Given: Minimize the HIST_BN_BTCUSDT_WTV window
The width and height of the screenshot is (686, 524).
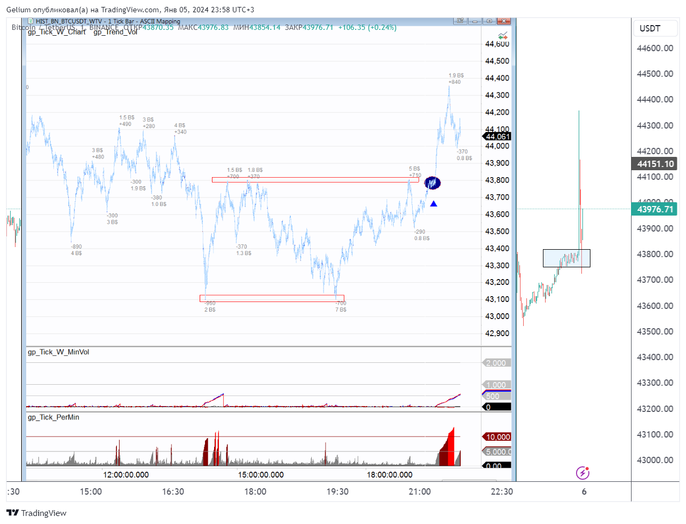Looking at the screenshot, I should (475, 21).
